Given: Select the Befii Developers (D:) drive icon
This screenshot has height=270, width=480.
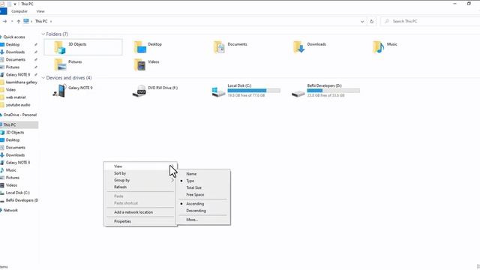Looking at the screenshot, I should [298, 93].
